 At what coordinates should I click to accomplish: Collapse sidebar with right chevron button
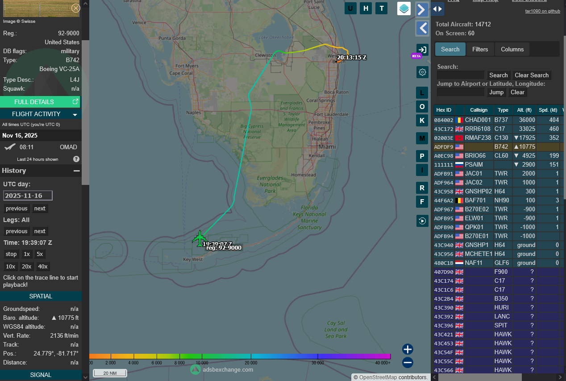pos(422,9)
